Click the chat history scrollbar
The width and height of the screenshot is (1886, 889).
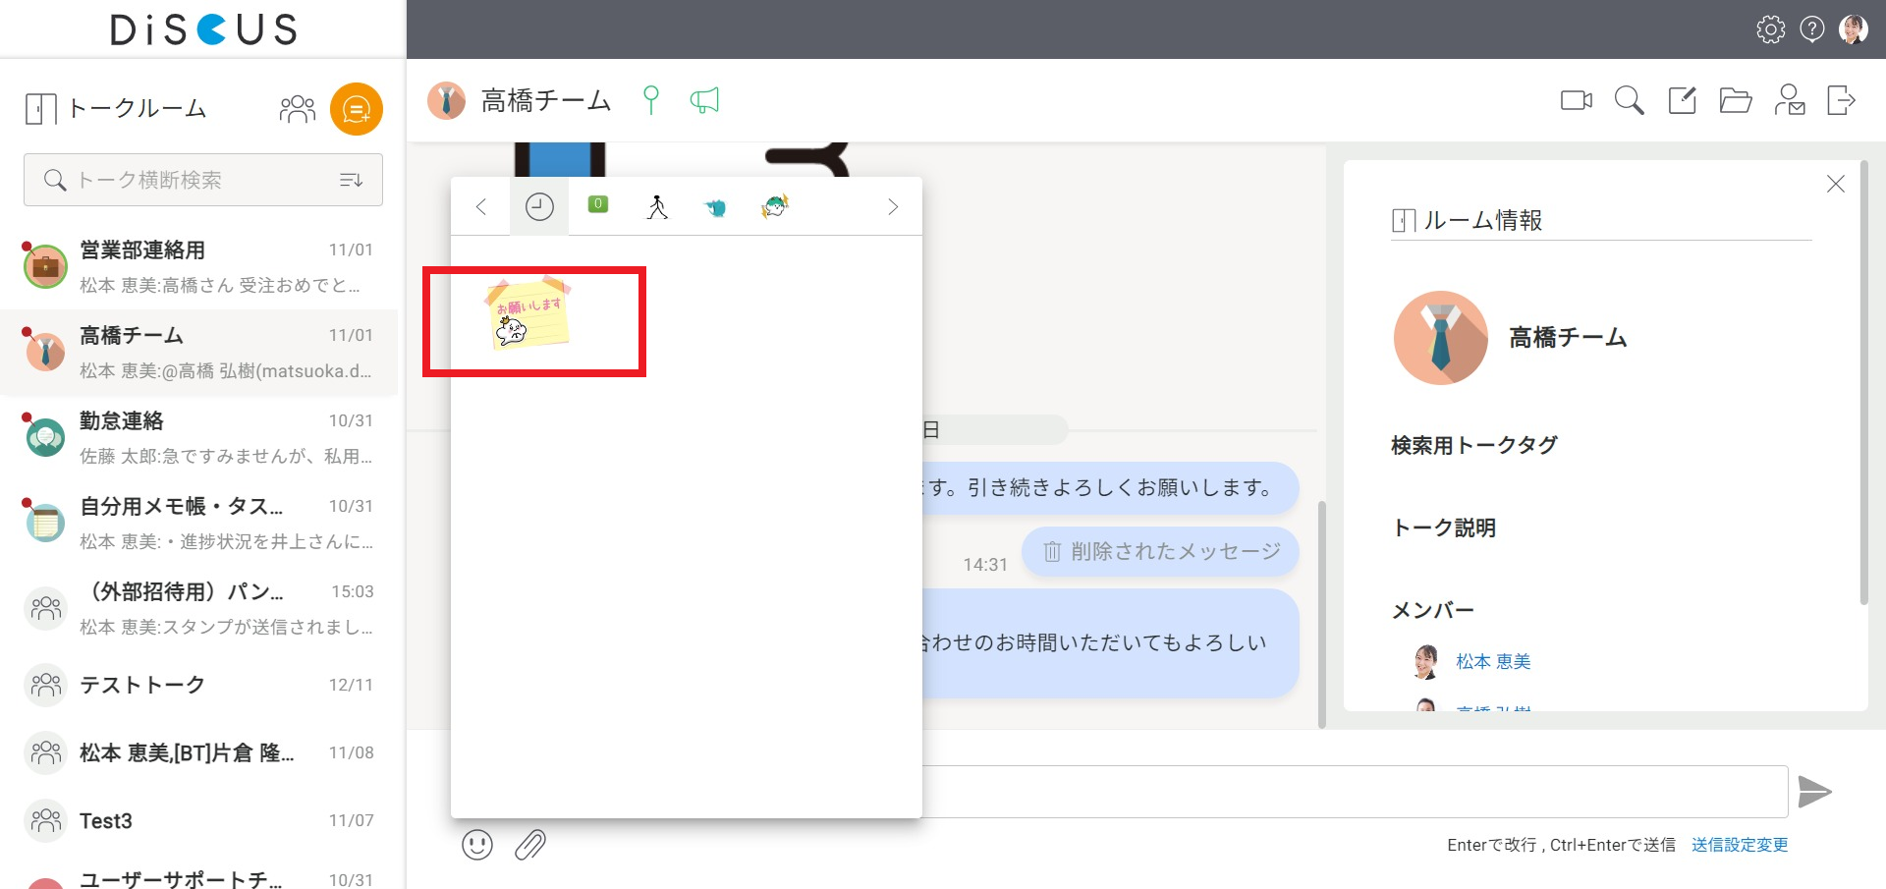coord(1322,614)
